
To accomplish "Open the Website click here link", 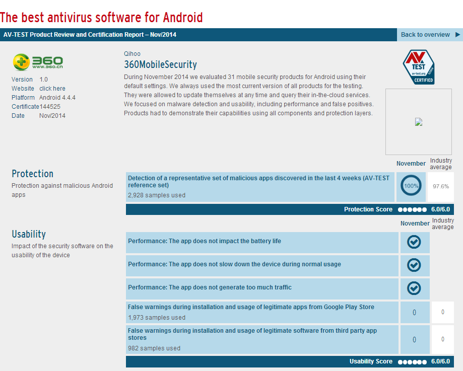I will pos(52,89).
